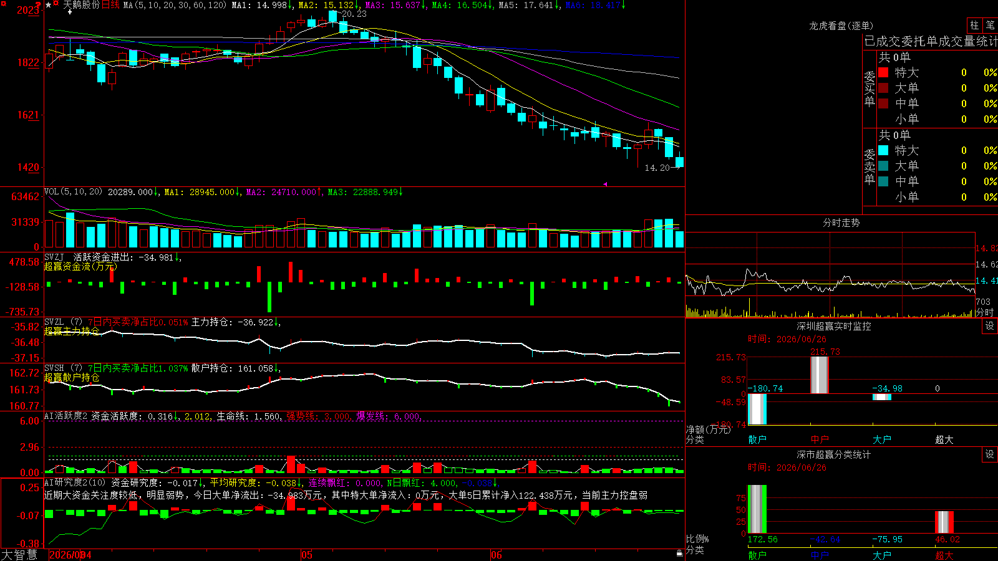Click the 委买单 section label
Image resolution: width=998 pixels, height=561 pixels.
870,89
